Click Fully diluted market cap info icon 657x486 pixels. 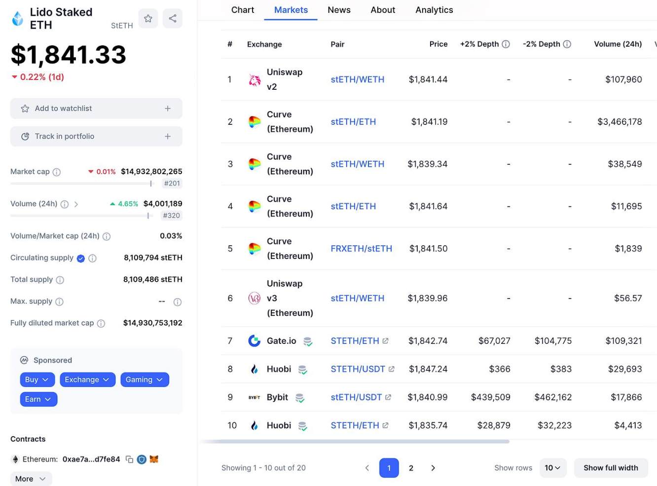101,323
